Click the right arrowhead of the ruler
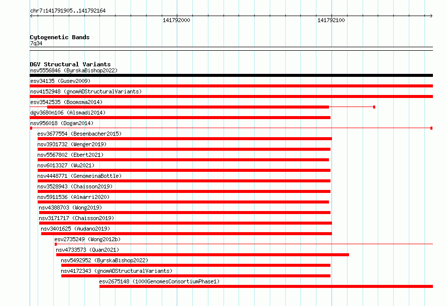The image size is (447, 306). (x=431, y=16)
